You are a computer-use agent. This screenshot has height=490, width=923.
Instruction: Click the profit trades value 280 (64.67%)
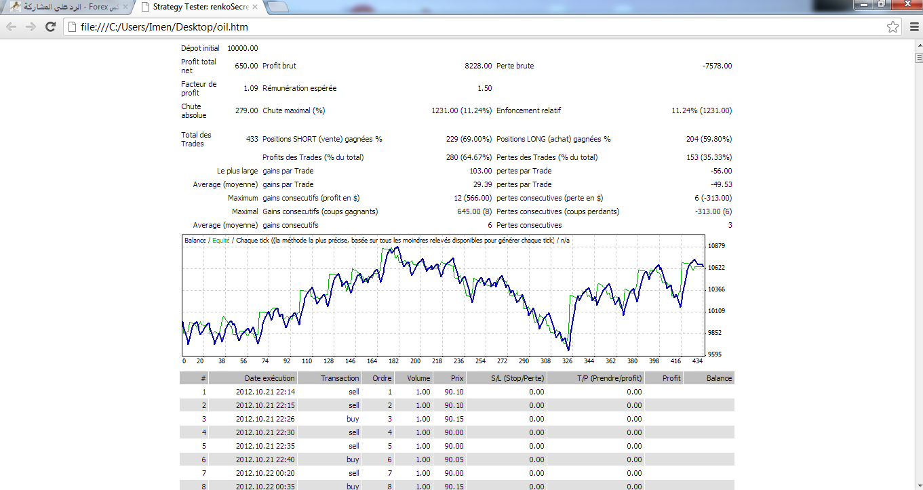click(469, 157)
